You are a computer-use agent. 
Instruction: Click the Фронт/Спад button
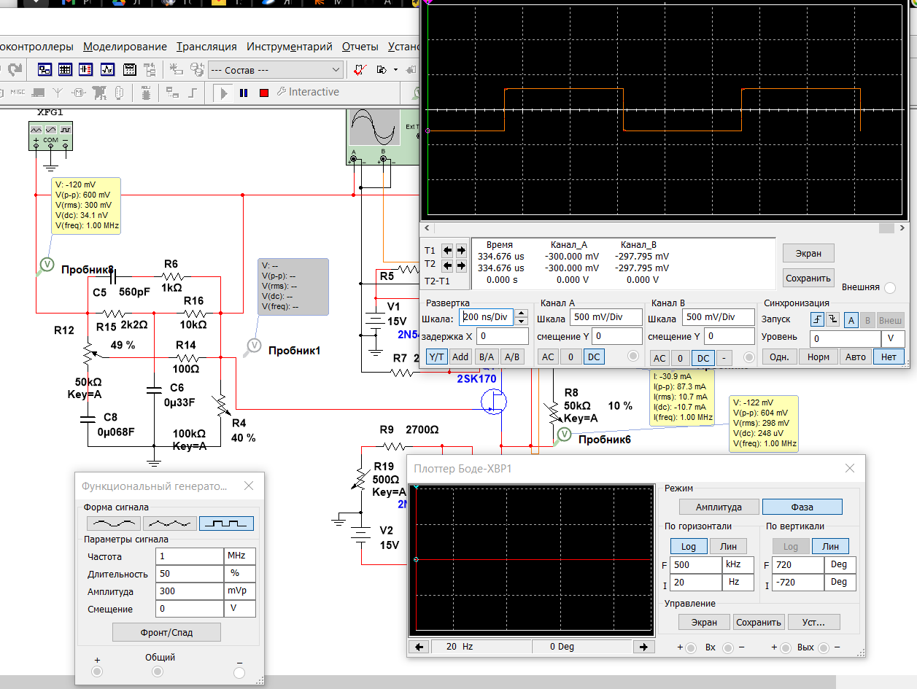(166, 632)
